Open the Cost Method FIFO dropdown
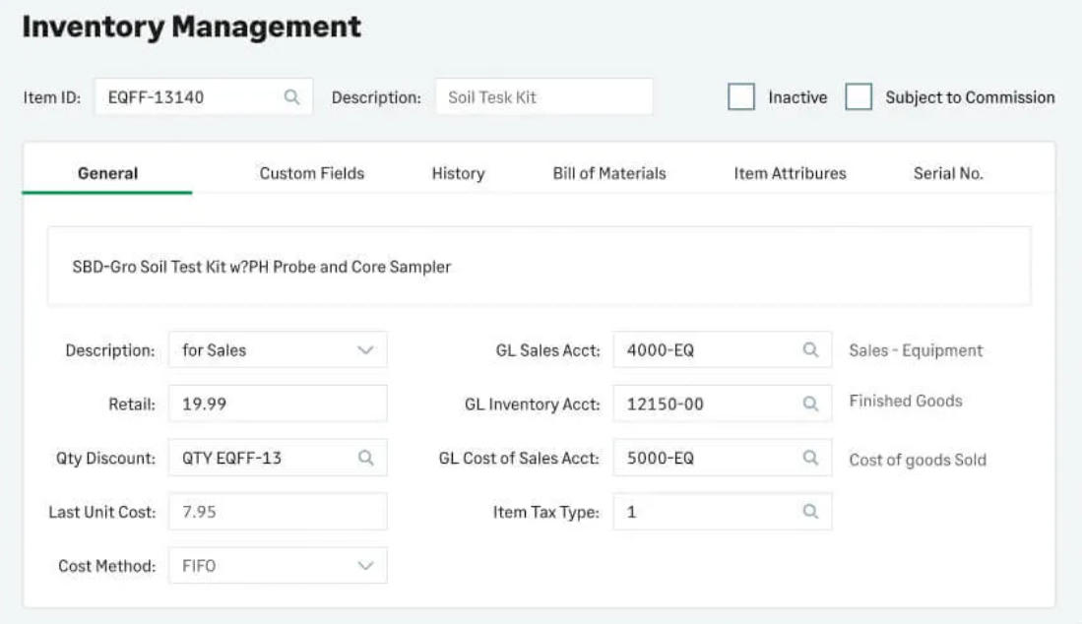 [365, 566]
